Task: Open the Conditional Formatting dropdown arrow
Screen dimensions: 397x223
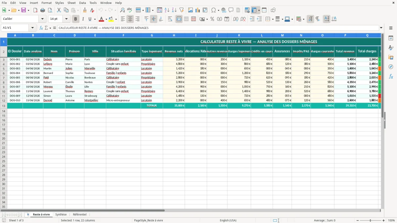Action: tap(303, 19)
